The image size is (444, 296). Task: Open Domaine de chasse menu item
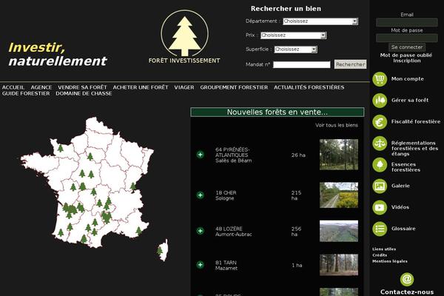[x=84, y=93]
